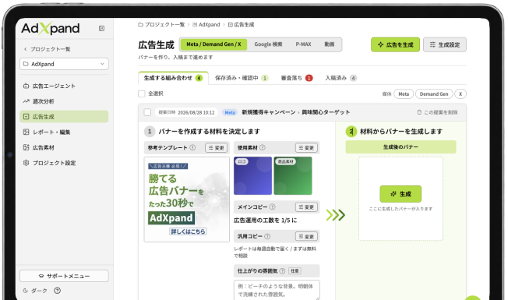Screen dimensions: 508x300
Task: Open the AdXpand project dropdown
Action: click(x=64, y=64)
